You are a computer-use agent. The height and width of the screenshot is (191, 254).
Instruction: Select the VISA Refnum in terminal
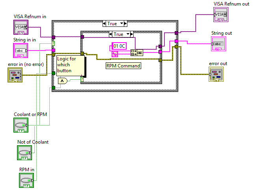pos(21,27)
